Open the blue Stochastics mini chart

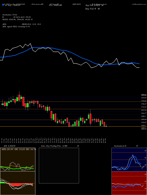point(129,160)
